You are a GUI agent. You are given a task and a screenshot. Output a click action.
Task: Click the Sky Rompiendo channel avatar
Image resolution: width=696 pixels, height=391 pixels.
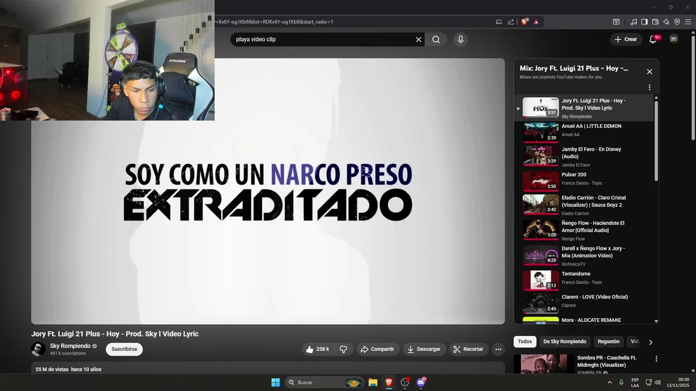tap(39, 349)
